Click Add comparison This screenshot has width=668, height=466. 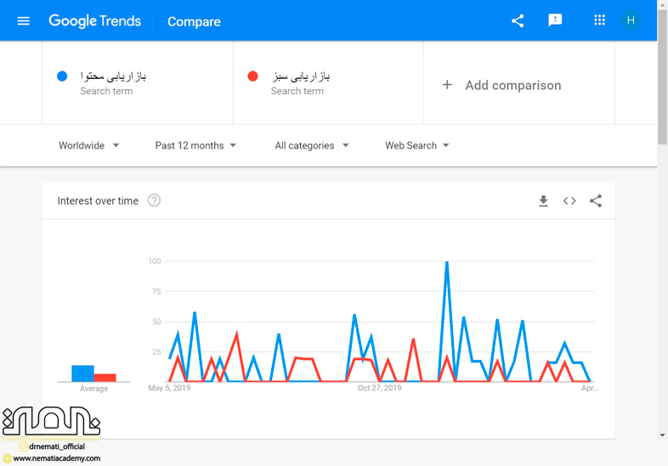pos(501,85)
